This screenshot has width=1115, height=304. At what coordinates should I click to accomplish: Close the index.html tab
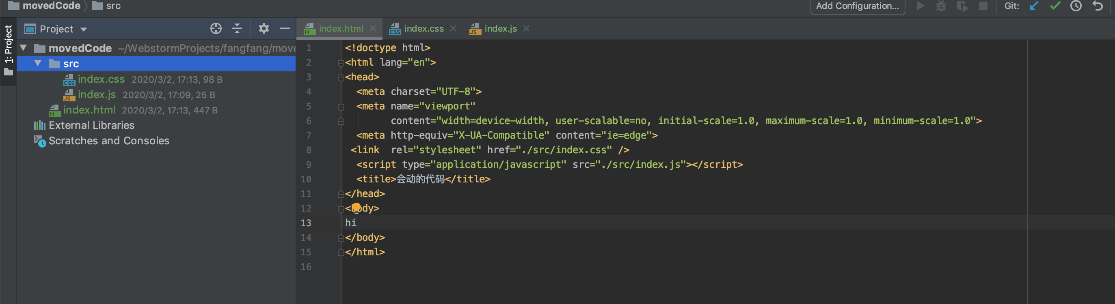373,28
